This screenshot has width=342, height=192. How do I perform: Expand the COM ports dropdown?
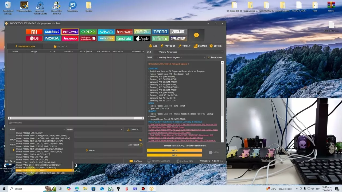(x=181, y=57)
